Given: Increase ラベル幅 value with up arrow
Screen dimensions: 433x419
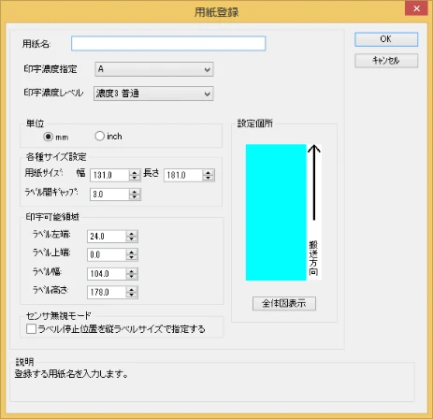Looking at the screenshot, I should point(132,271).
